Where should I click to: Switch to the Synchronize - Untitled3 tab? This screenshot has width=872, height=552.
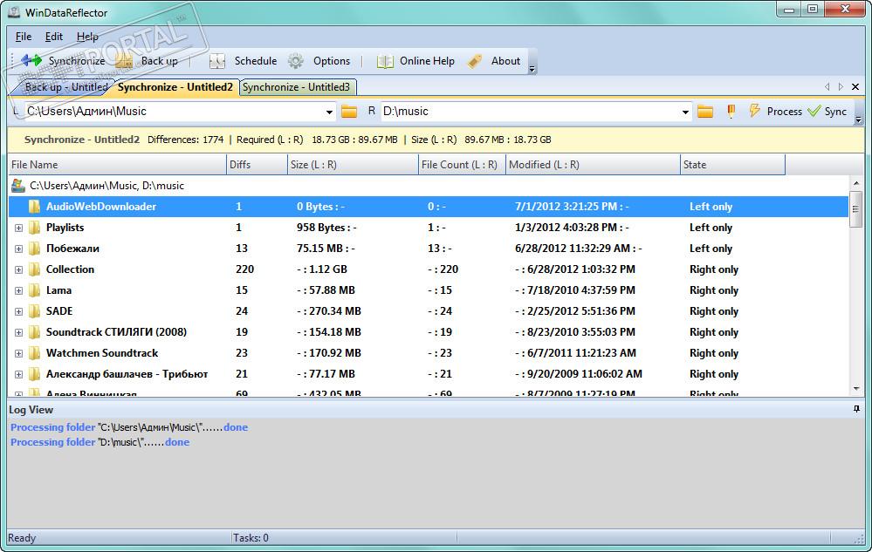tap(296, 87)
